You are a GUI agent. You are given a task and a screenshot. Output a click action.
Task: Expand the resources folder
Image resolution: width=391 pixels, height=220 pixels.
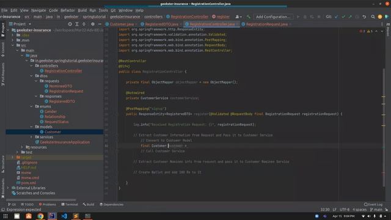pyautogui.click(x=22, y=147)
